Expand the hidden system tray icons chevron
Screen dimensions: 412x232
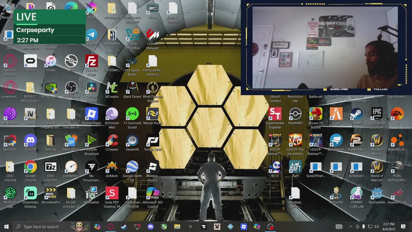(351, 227)
